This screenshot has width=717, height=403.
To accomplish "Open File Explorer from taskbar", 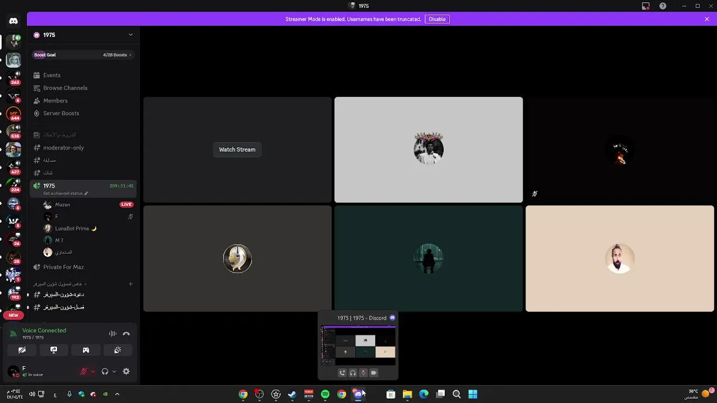I will pos(407,394).
